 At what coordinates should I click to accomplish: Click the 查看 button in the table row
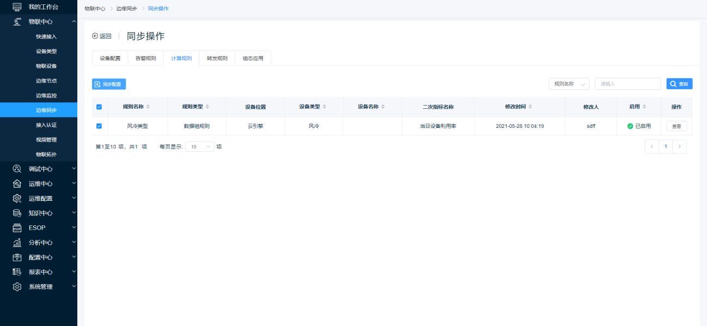(677, 126)
